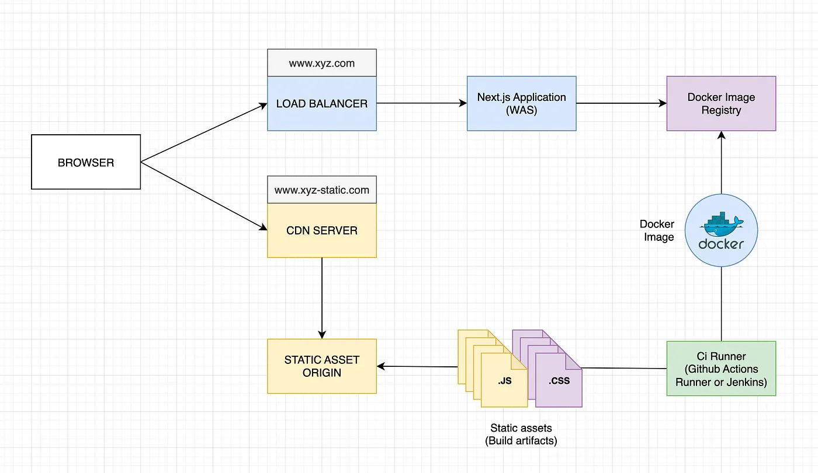Click arrow pointing into Static Asset Origin
Image resolution: width=818 pixels, height=473 pixels.
click(417, 366)
